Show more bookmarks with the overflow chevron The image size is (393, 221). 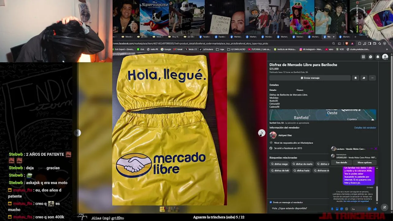[387, 49]
